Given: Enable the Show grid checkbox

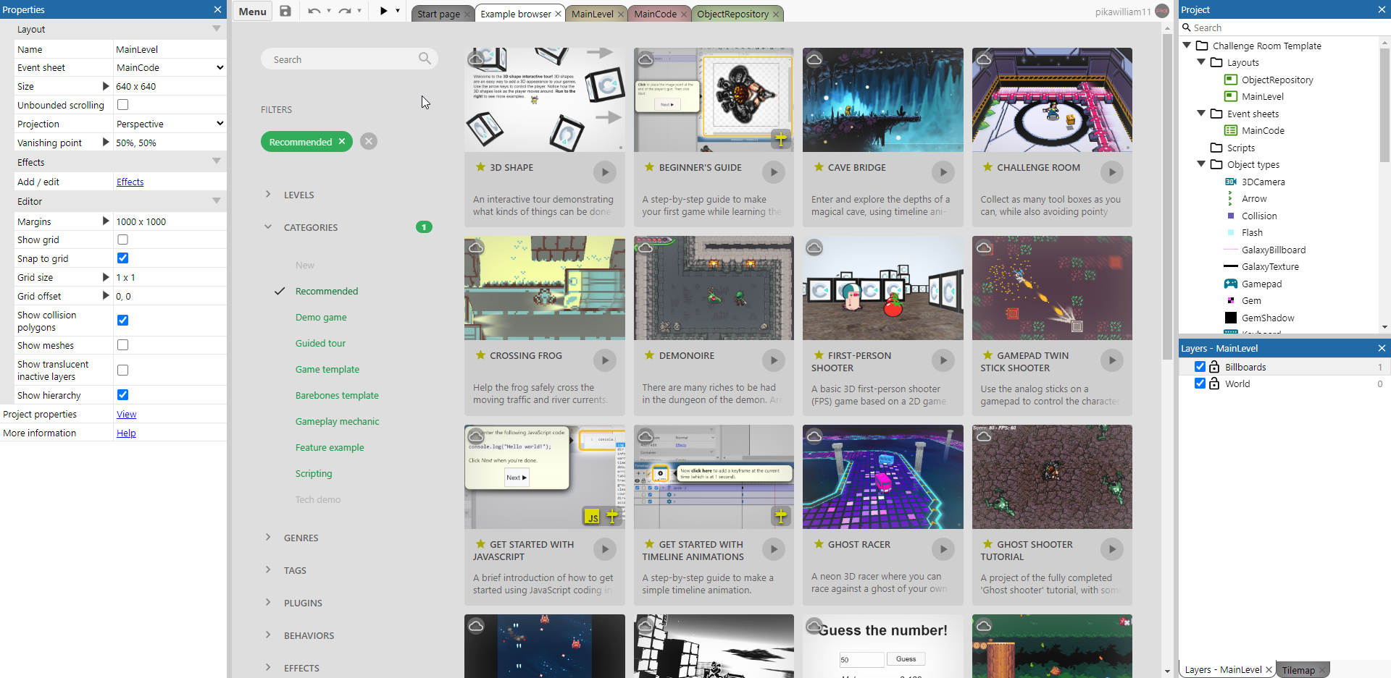Looking at the screenshot, I should [123, 240].
